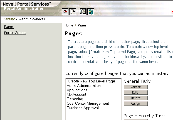173x120 pixels.
Task: Click the Novell Portal Services title
Action: tap(27, 4)
